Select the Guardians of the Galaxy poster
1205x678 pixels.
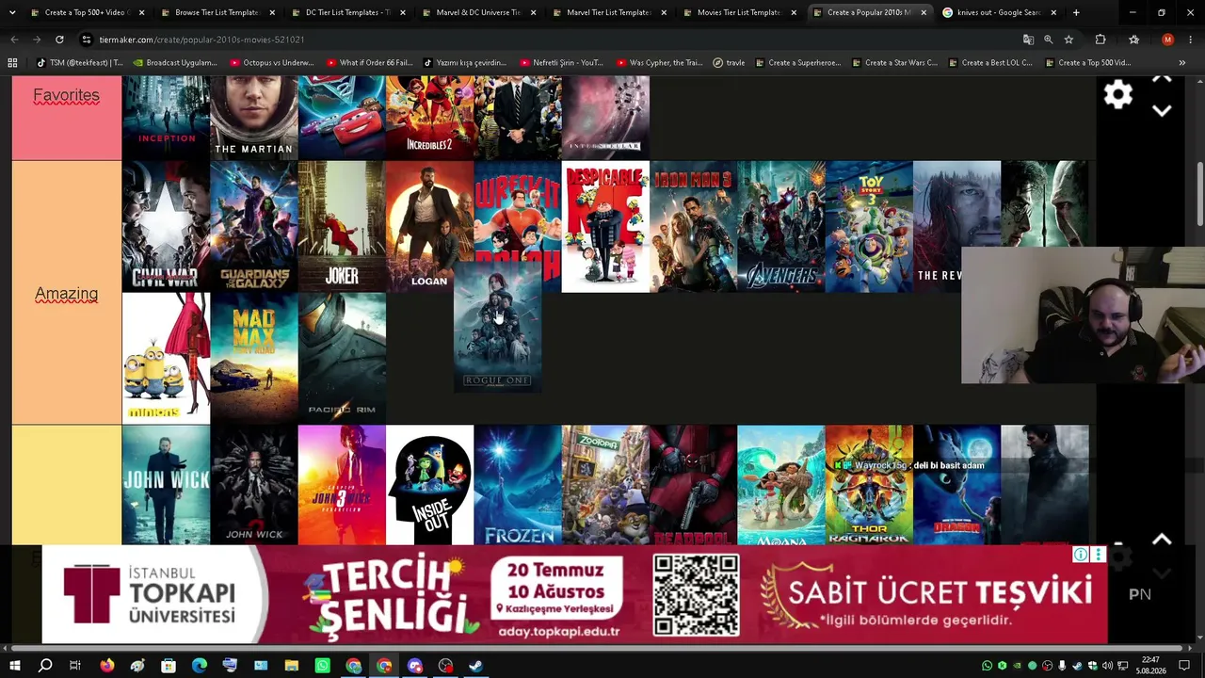point(253,226)
